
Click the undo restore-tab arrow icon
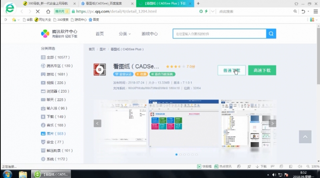tap(303, 12)
